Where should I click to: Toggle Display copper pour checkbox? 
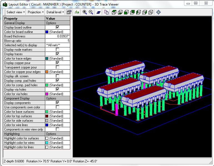[x=57, y=63]
